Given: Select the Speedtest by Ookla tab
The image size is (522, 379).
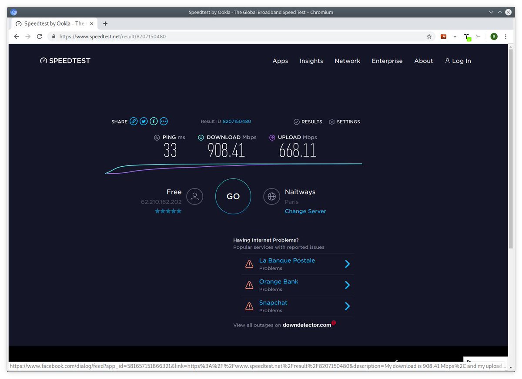Looking at the screenshot, I should tap(55, 23).
